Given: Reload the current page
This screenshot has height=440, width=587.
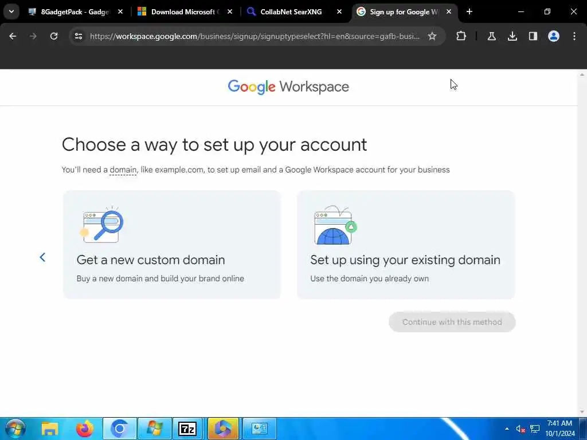Looking at the screenshot, I should point(54,36).
